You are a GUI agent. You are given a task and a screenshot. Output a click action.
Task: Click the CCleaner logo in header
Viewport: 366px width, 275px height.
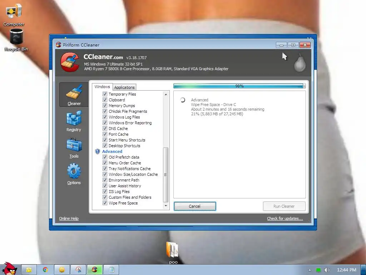pos(70,62)
